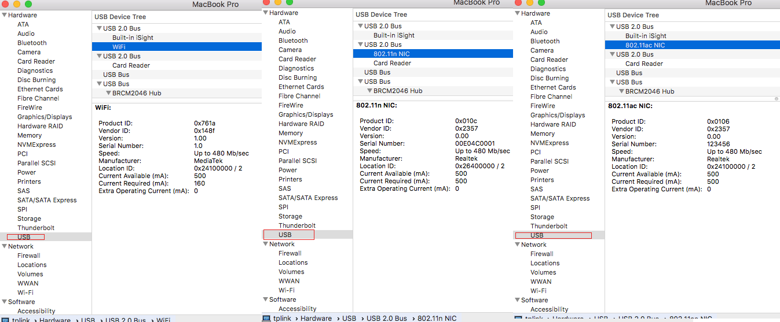This screenshot has width=780, height=322.
Task: Select Camera in 802.11n NIC window sidebar
Action: [x=290, y=50]
